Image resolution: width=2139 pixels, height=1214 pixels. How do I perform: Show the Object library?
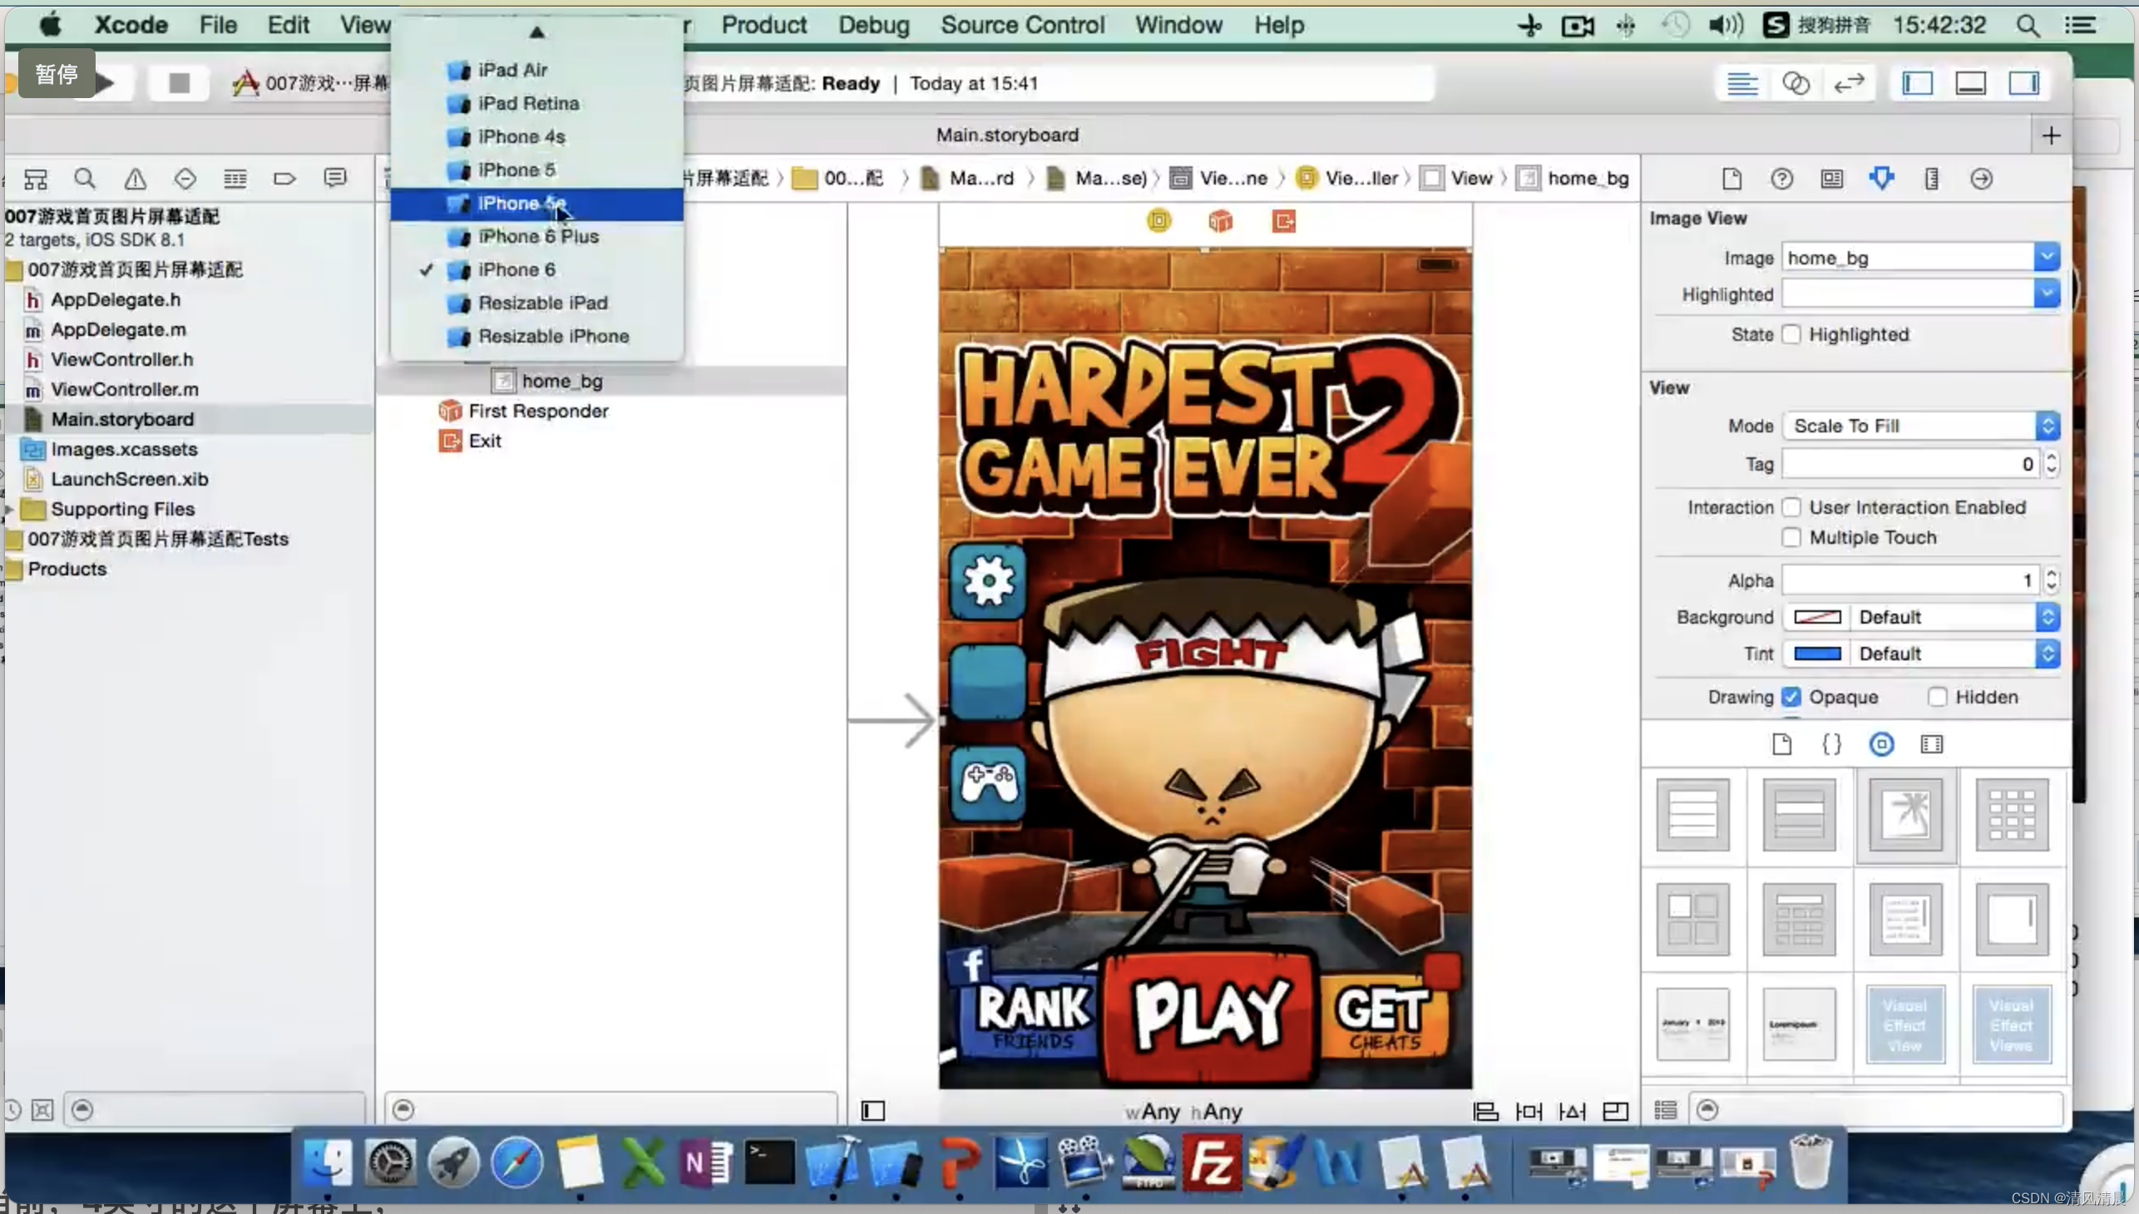[1882, 743]
